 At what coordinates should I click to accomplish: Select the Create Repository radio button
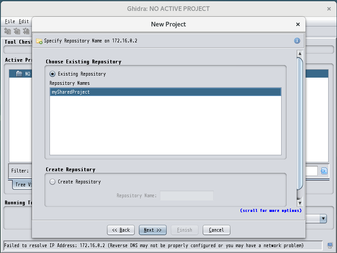click(x=52, y=182)
